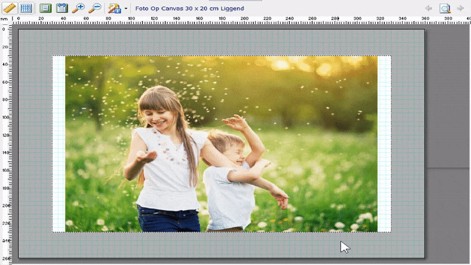Click the gray page area below the photo
This screenshot has height=265, width=471.
(221, 244)
